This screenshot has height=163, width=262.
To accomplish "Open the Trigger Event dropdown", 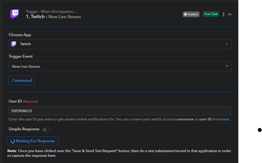I will [120, 66].
